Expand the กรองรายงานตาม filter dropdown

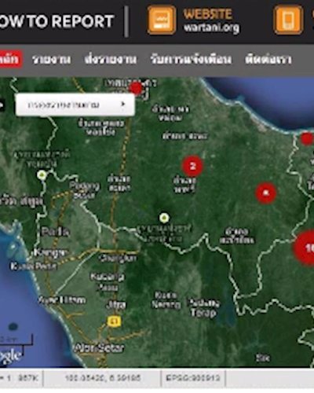pyautogui.click(x=75, y=105)
